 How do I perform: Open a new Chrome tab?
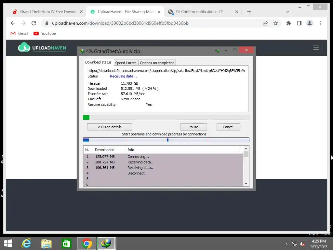pyautogui.click(x=249, y=12)
